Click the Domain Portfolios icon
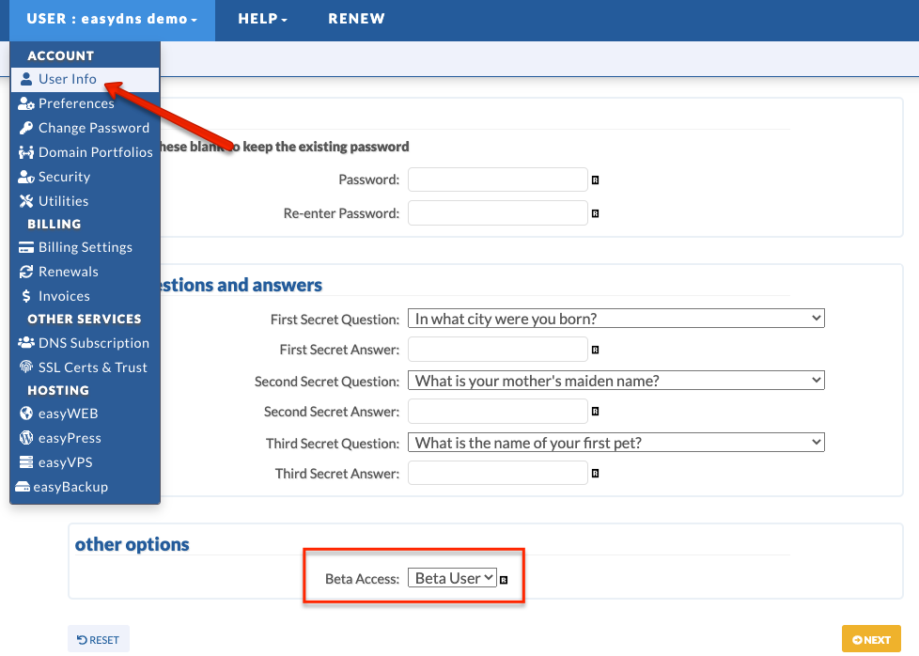919x656 pixels. (25, 152)
